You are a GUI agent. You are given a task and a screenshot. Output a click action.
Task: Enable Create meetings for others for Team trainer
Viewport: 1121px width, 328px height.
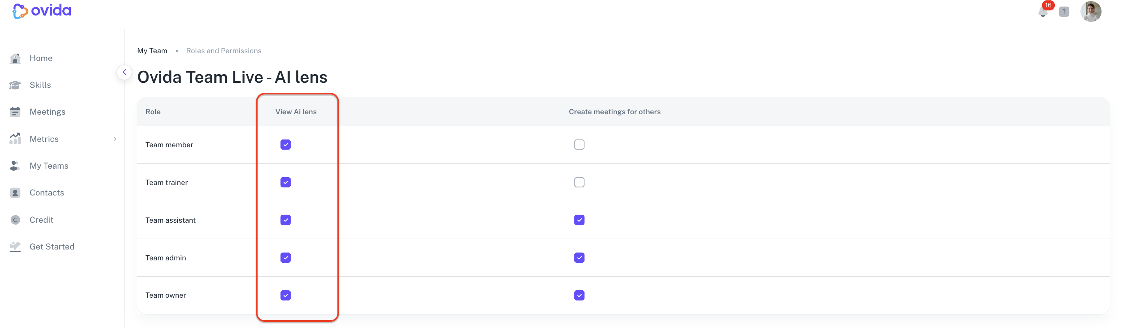[x=579, y=182]
